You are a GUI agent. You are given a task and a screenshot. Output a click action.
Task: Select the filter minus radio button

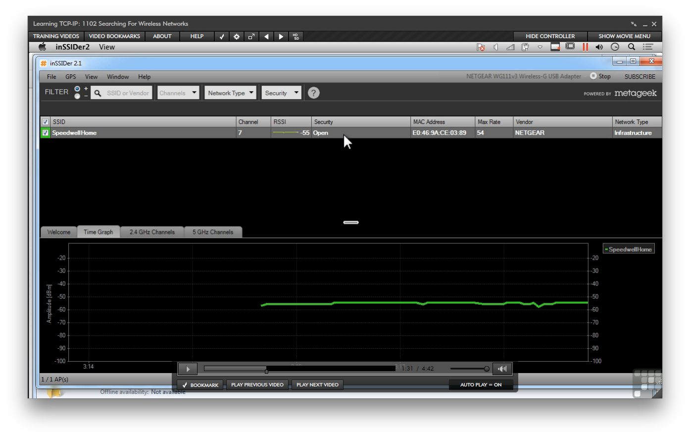coord(77,96)
